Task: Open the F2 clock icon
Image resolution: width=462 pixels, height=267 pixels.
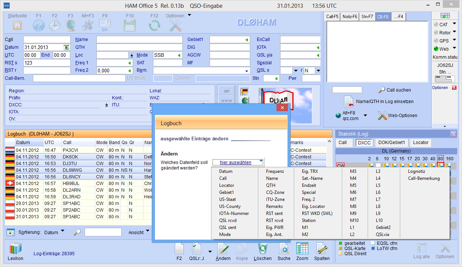Action: pos(55,25)
